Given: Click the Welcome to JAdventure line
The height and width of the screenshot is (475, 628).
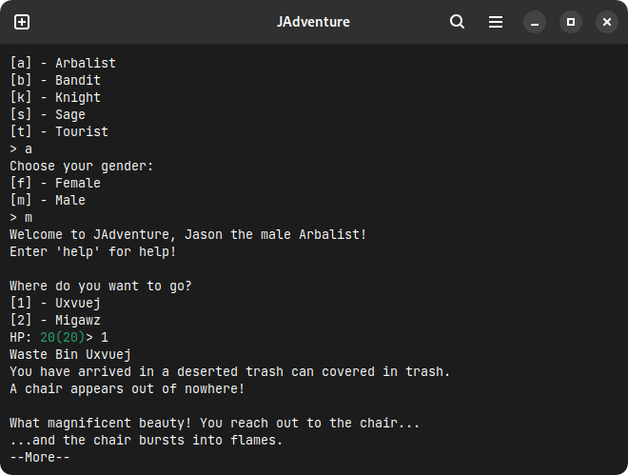Looking at the screenshot, I should (x=187, y=235).
